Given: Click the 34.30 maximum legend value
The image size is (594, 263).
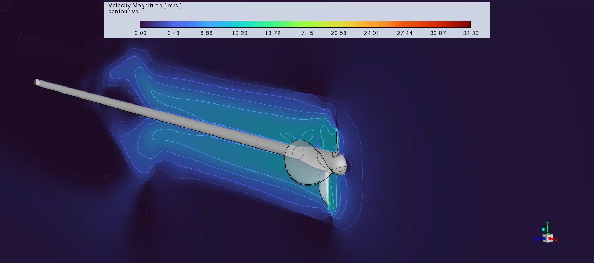Looking at the screenshot, I should [470, 33].
